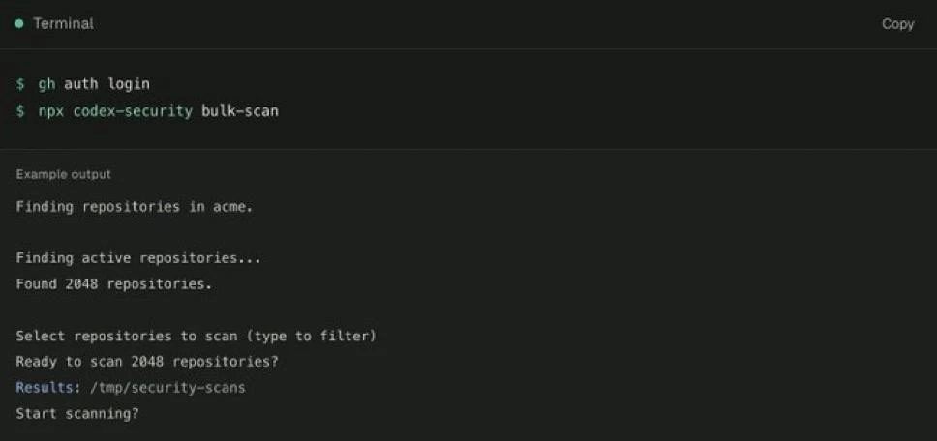Viewport: 937px width, 441px height.
Task: Click the Example output label
Action: coord(63,174)
